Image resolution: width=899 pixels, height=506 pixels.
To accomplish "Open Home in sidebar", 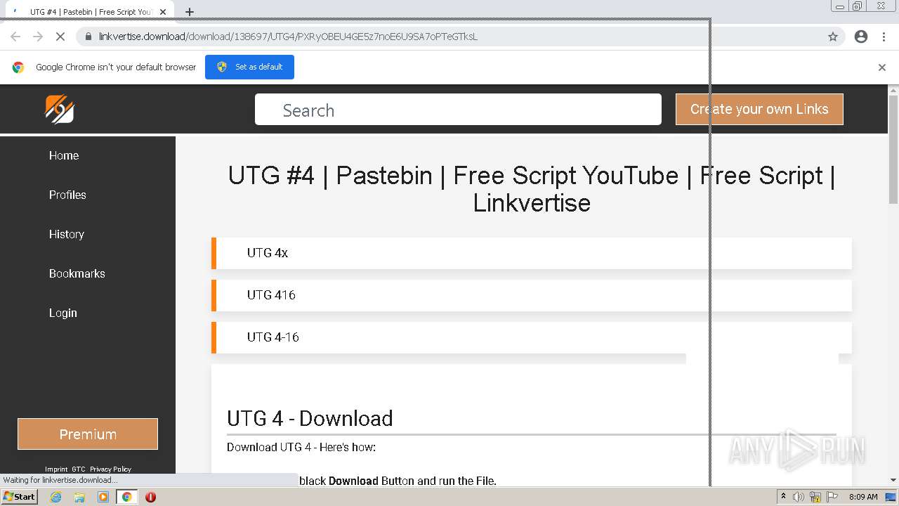I will [64, 156].
